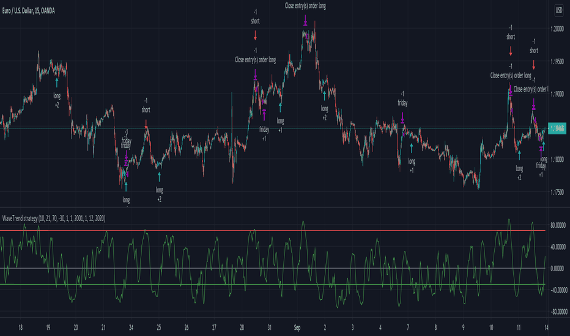Click the red short arrow above Sep 10 peak
This screenshot has width=570, height=336.
tap(511, 51)
